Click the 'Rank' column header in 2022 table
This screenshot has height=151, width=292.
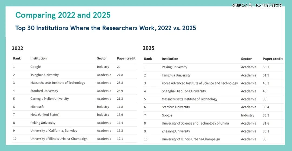tap(17, 58)
